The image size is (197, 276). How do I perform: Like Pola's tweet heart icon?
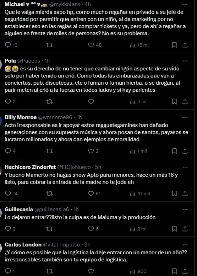[x=91, y=102]
